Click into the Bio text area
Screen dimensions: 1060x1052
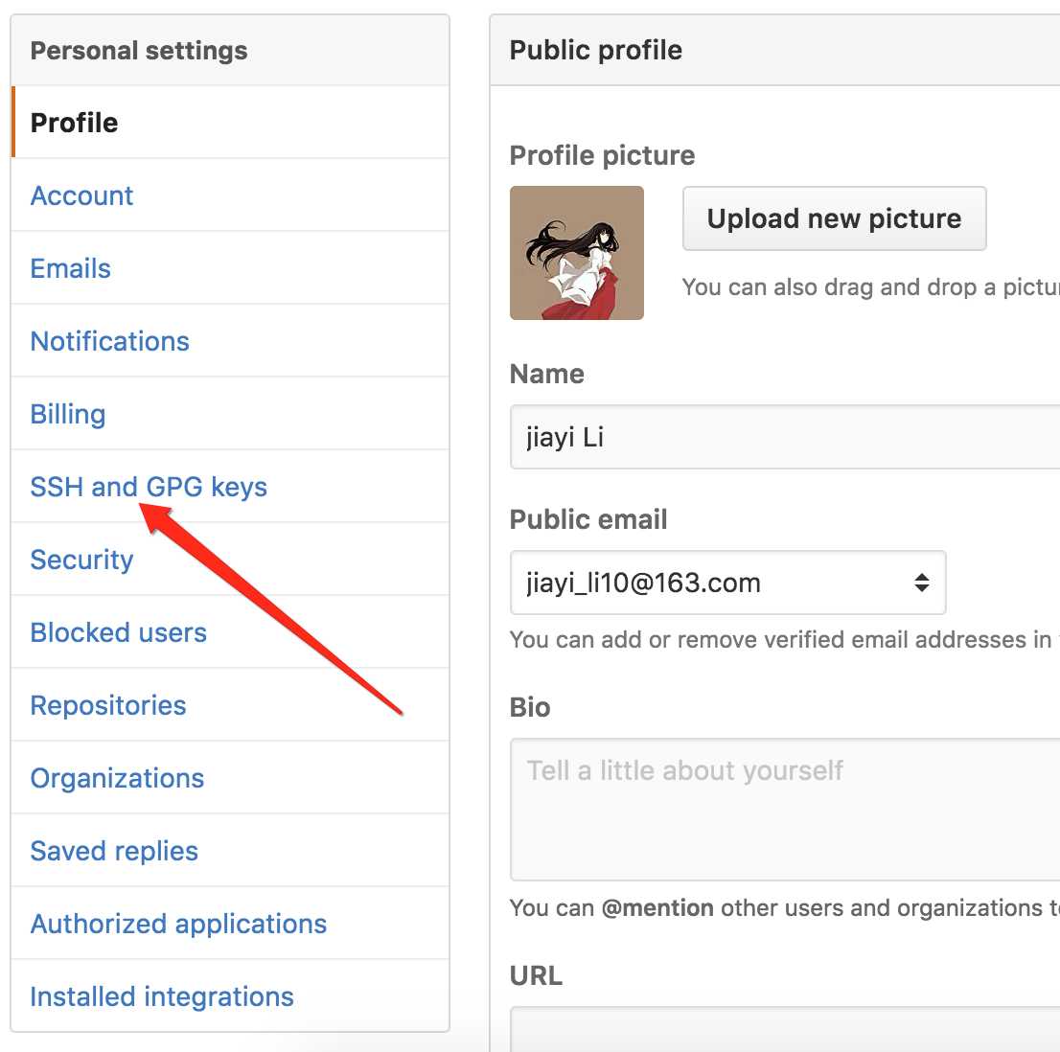tap(785, 810)
